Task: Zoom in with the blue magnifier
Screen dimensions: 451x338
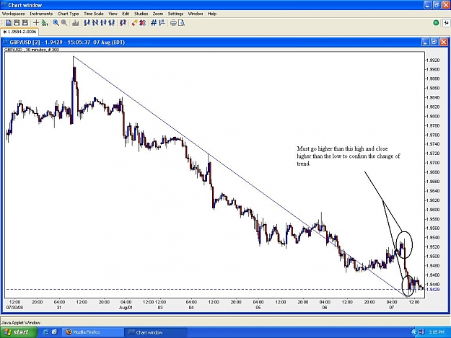Action: click(x=56, y=23)
